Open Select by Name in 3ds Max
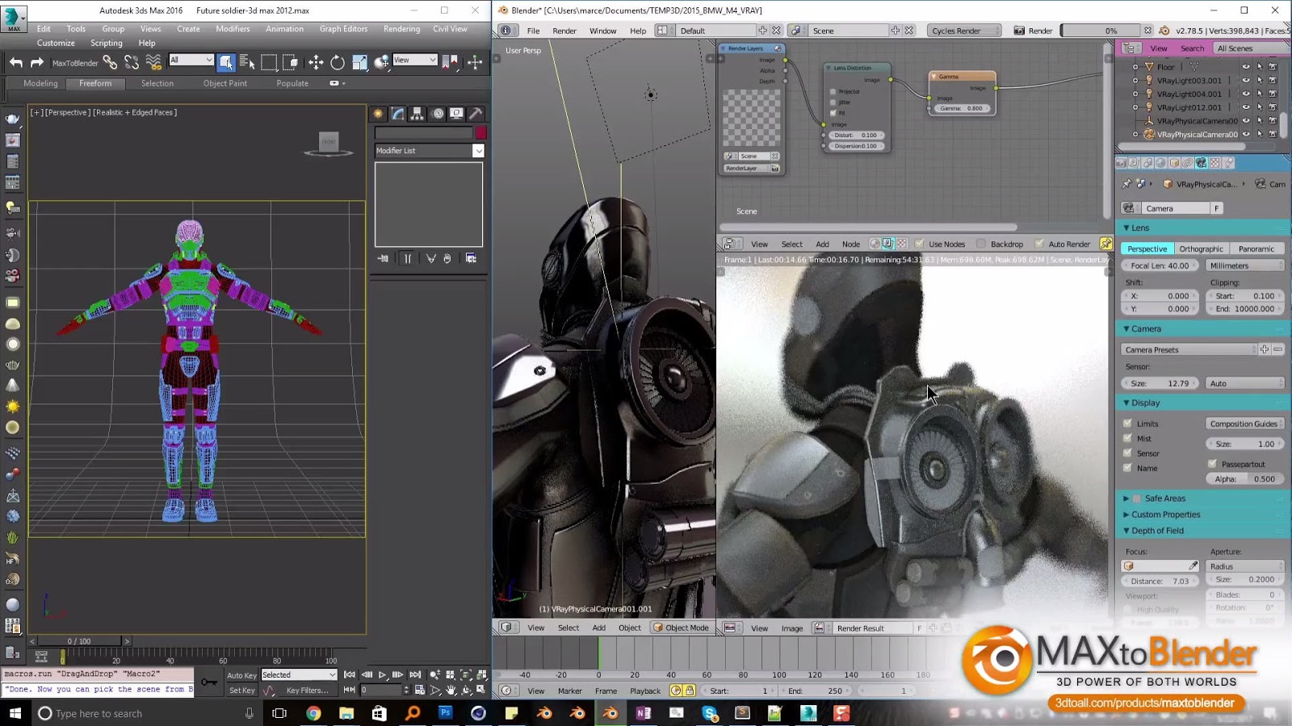Viewport: 1292px width, 726px height. [x=246, y=62]
